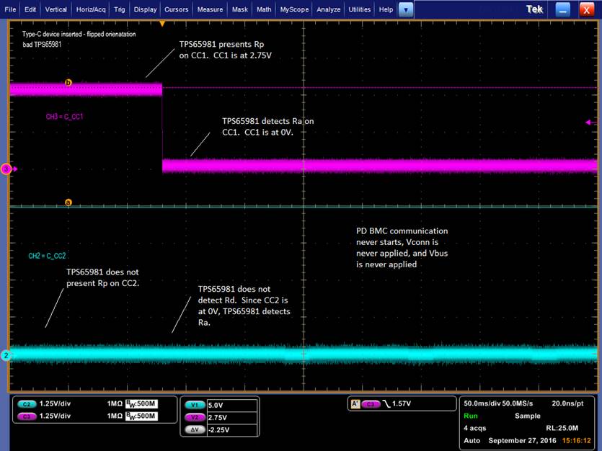Click the C2 1.25V/div scale readout
Image resolution: width=602 pixels, height=451 pixels.
coord(55,404)
